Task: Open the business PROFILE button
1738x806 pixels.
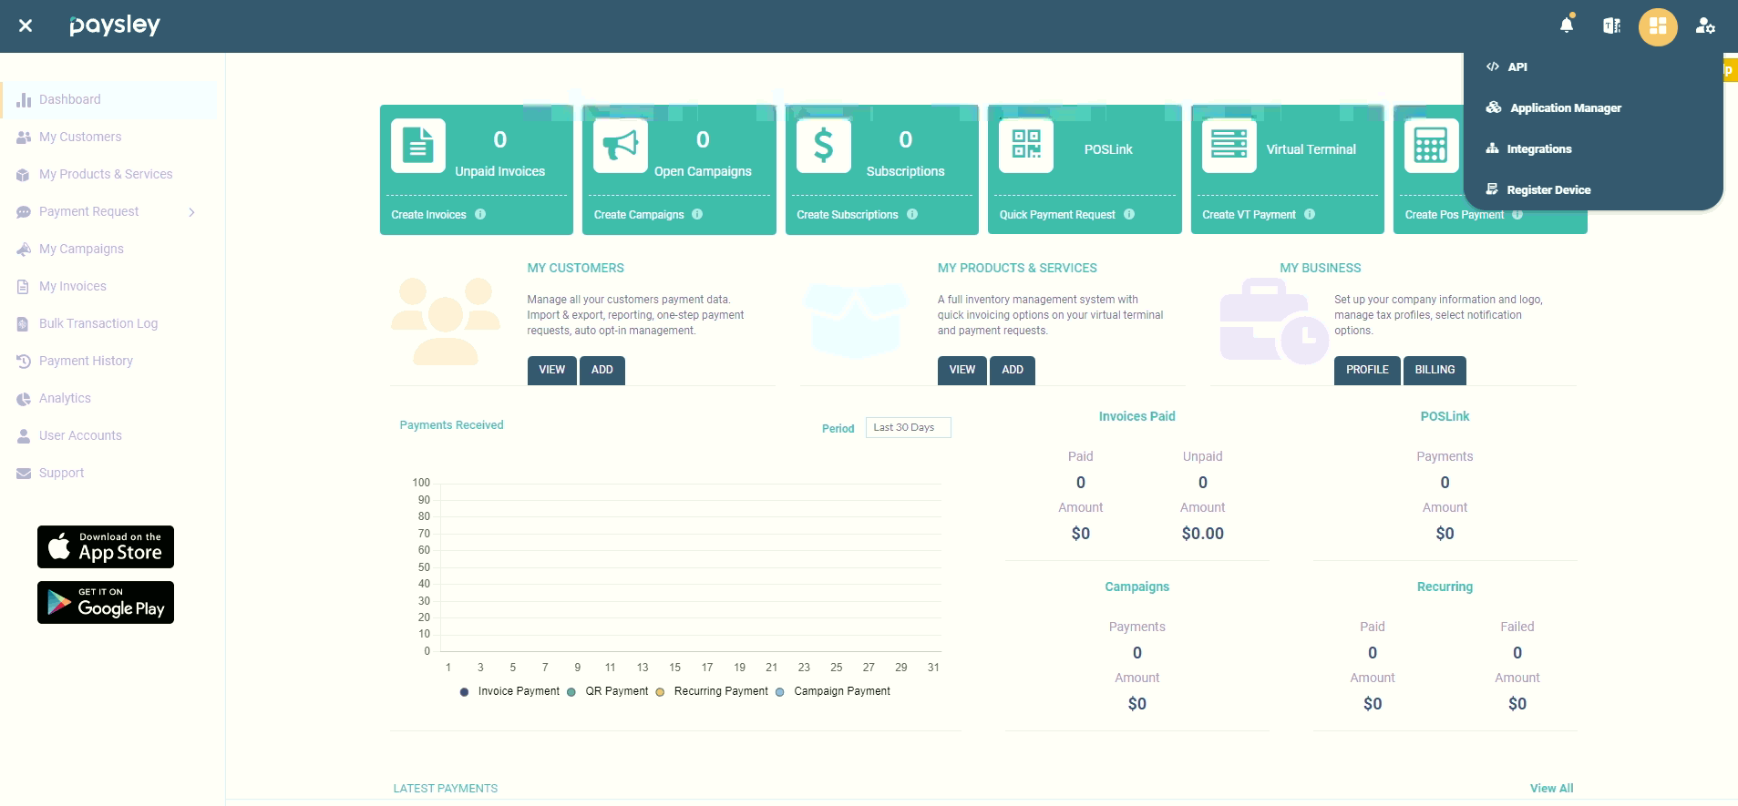Action: (x=1367, y=370)
